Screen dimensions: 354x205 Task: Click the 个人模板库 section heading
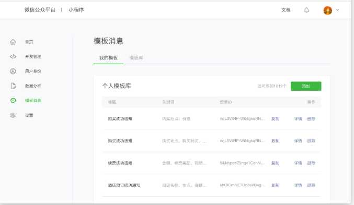pos(117,86)
